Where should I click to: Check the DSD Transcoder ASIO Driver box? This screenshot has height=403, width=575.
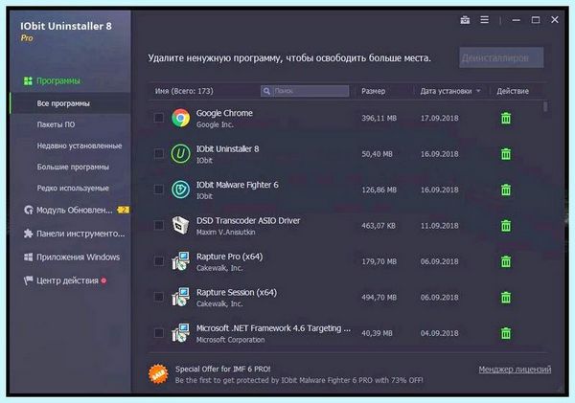(159, 225)
